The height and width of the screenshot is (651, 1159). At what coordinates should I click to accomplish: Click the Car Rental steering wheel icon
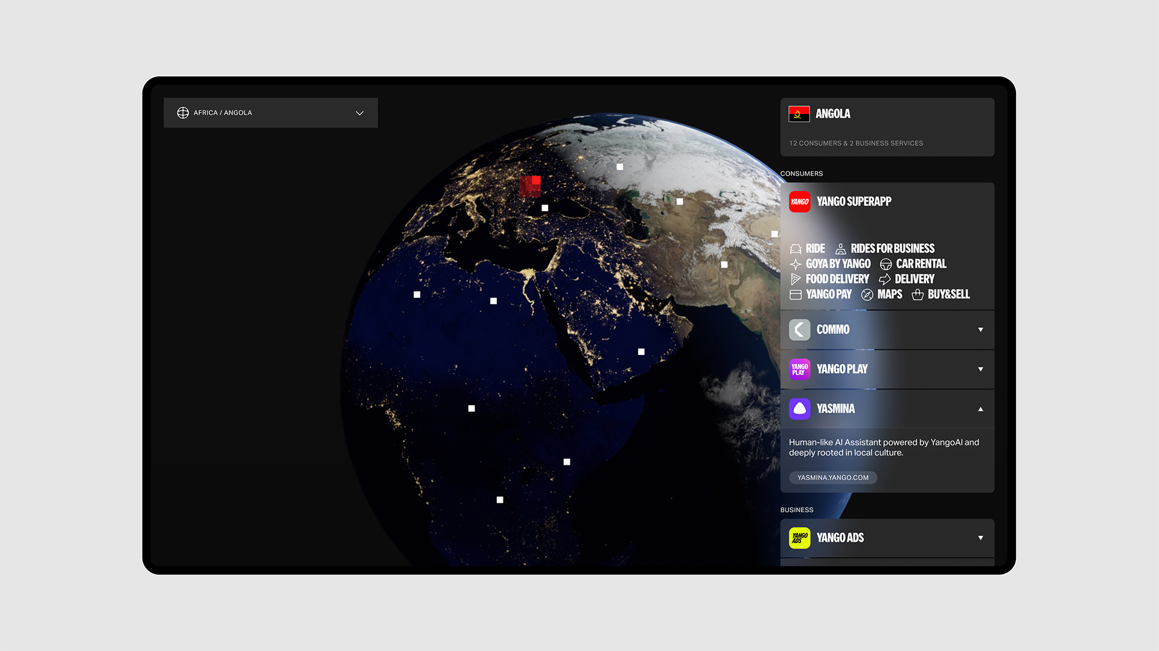[886, 264]
